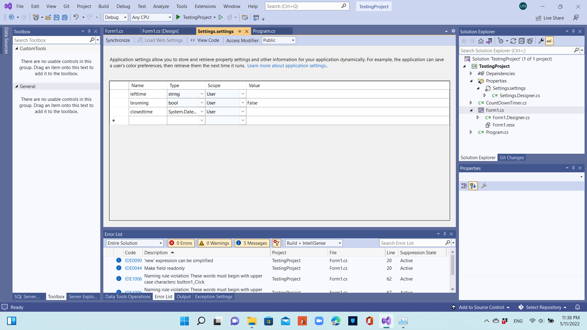Open Microsoft Edge from the taskbar

click(x=336, y=321)
